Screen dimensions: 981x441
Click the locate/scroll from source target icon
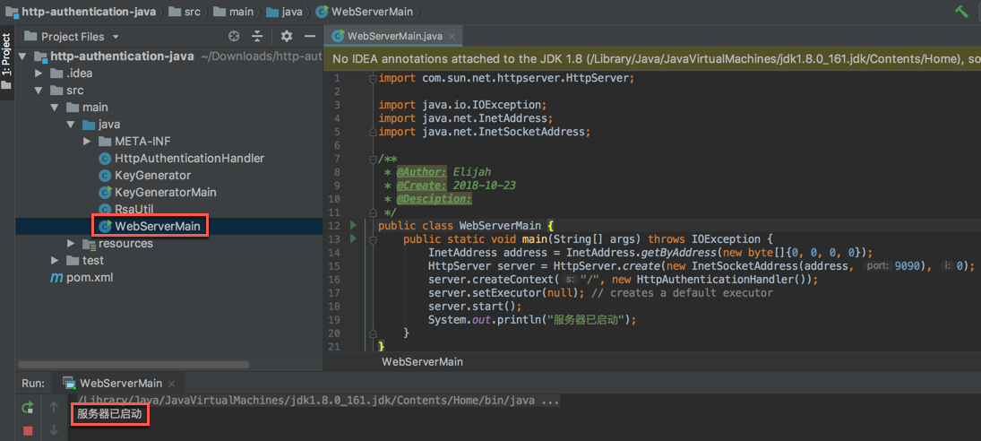[x=234, y=37]
